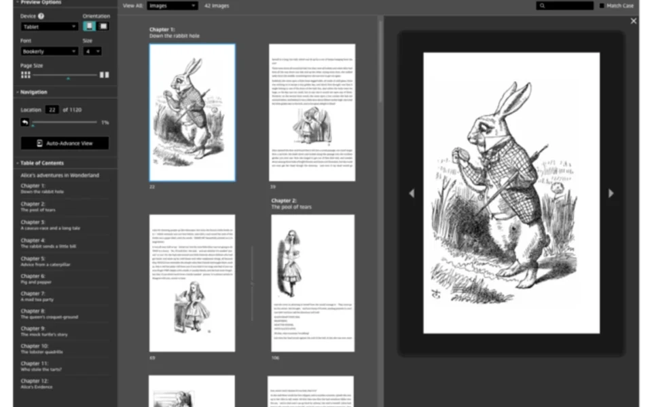This screenshot has height=407, width=652.
Task: Click the '42 images' count text
Action: point(216,6)
